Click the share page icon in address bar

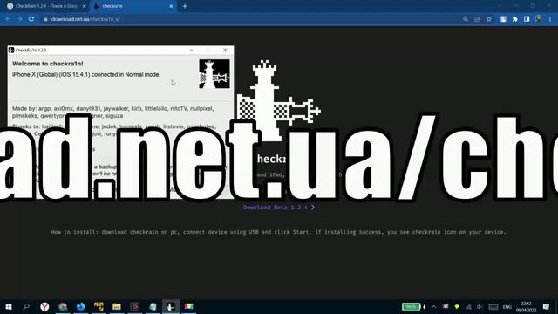point(477,19)
